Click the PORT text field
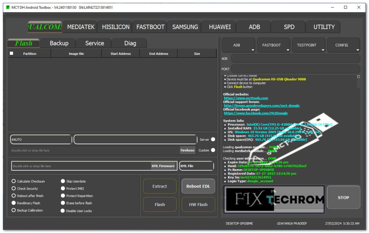 coord(295,69)
